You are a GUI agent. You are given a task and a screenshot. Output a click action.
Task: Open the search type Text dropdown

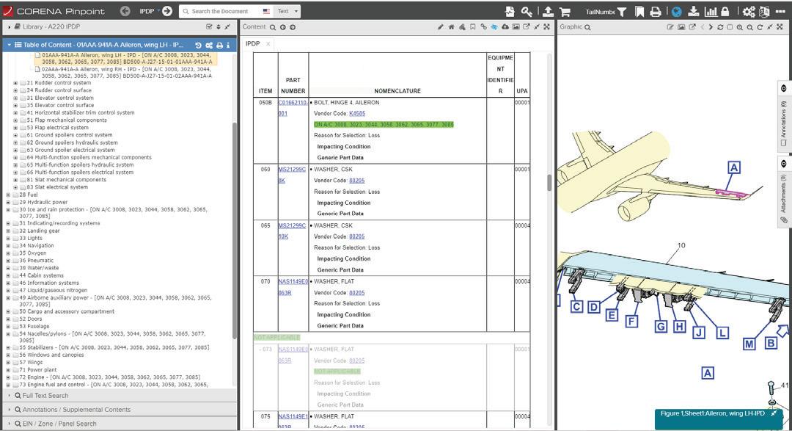click(288, 11)
